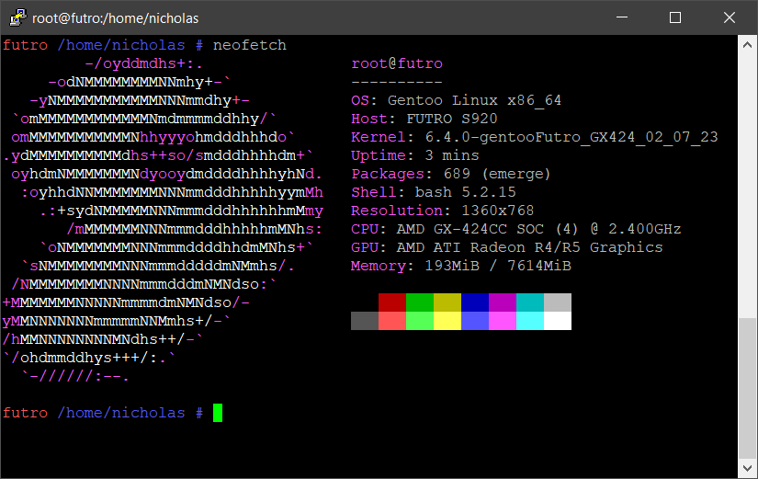
Task: Click the olive yellow color block
Action: pyautogui.click(x=447, y=302)
